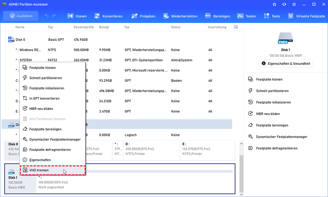Click the undo arrow icon
The height and width of the screenshot is (197, 328).
47,16
